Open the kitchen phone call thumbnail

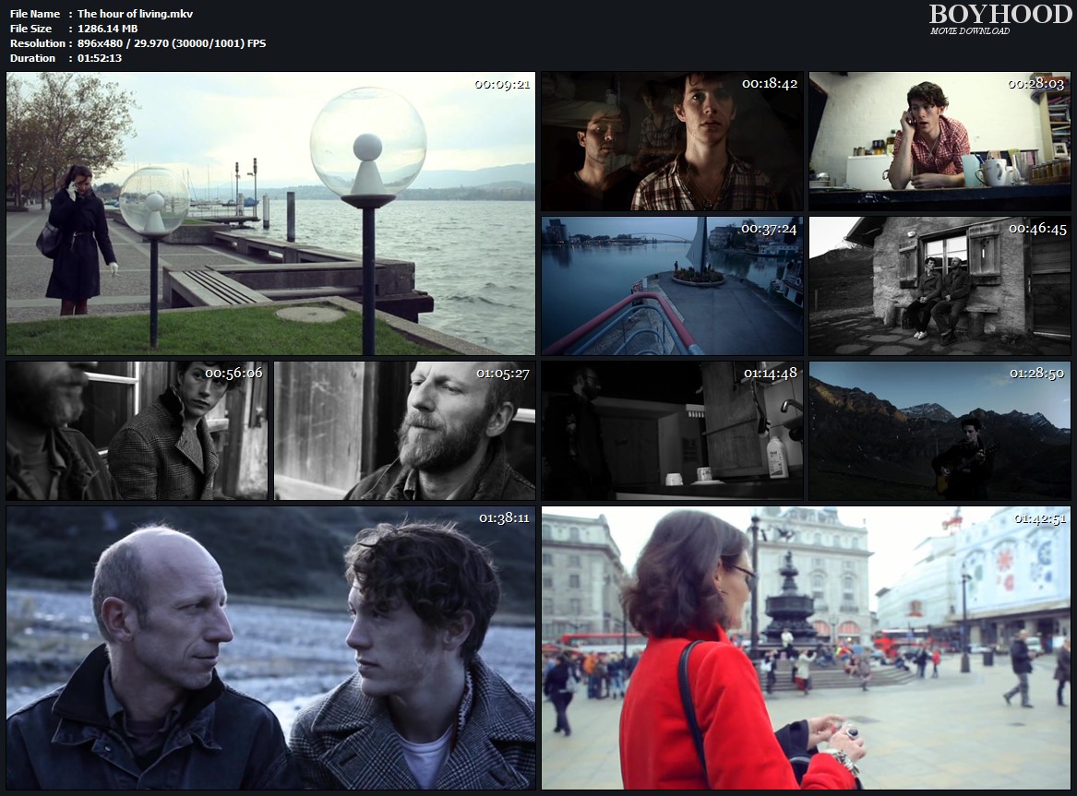939,142
